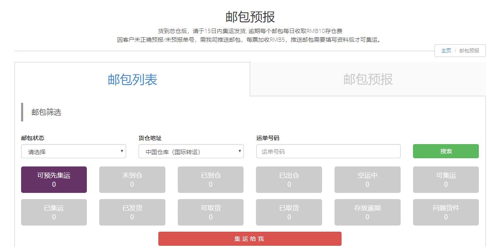Select the 邮包列表 tab
This screenshot has height=247, width=497.
pyautogui.click(x=132, y=80)
